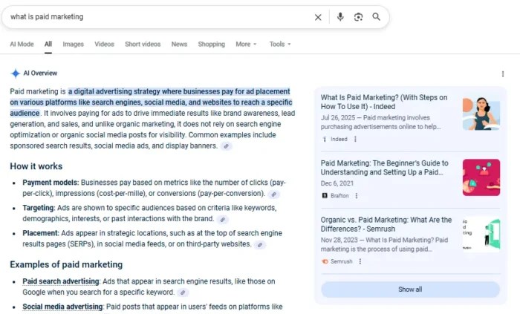
Task: Open source link icon after Payment models bullet
Action: (273, 194)
